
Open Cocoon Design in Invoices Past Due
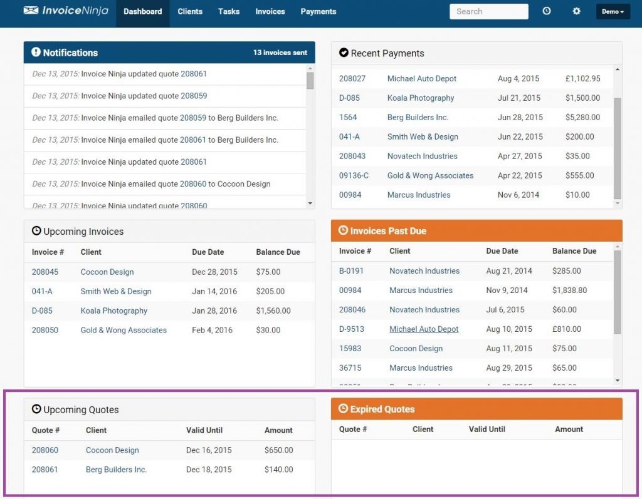pos(416,349)
